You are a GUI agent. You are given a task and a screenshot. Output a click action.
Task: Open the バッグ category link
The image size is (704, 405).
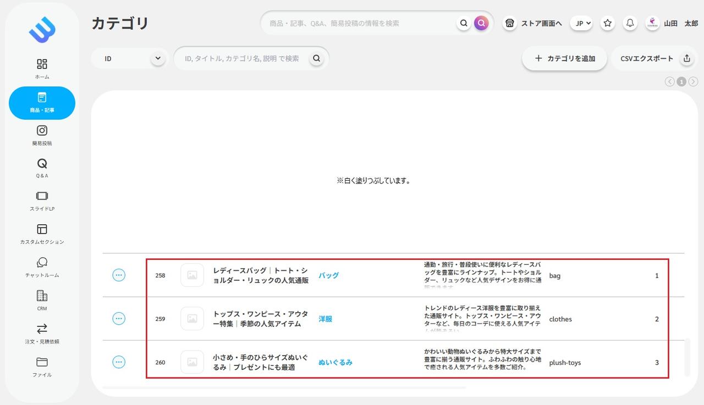328,275
